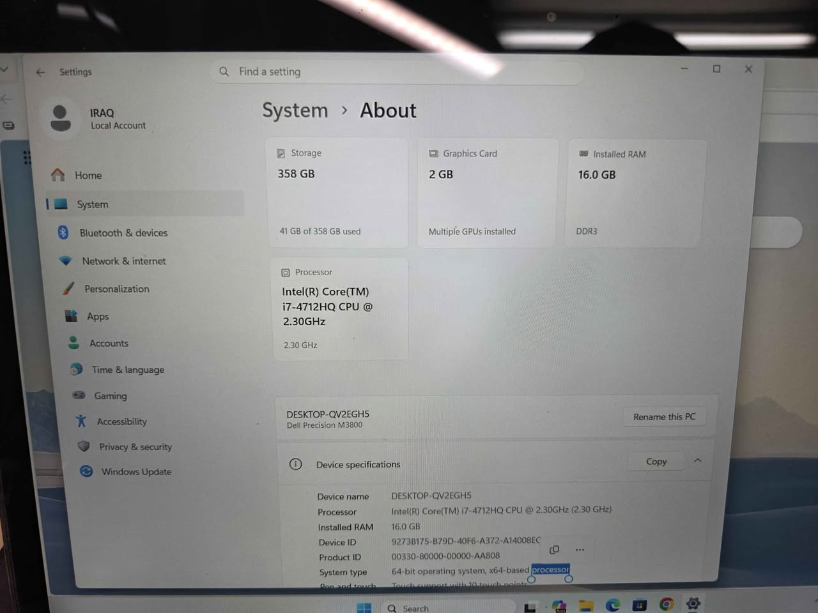Click the Time & language globe icon
Screen dimensions: 818x613
(x=76, y=369)
